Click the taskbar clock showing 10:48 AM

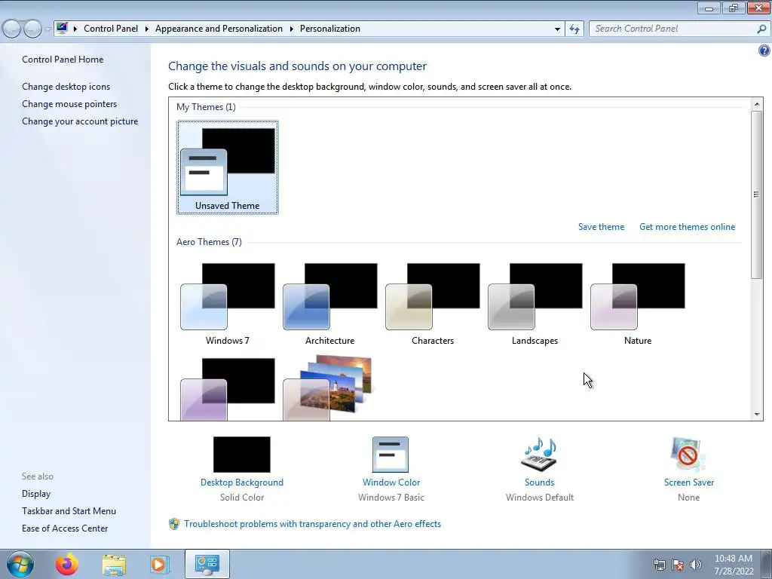pos(734,565)
